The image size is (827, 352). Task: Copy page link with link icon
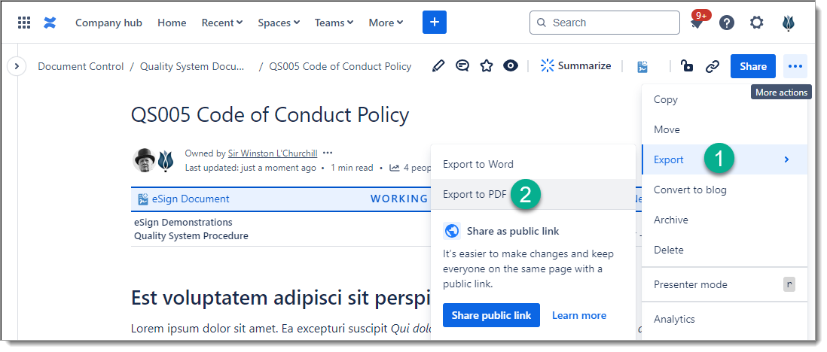712,66
